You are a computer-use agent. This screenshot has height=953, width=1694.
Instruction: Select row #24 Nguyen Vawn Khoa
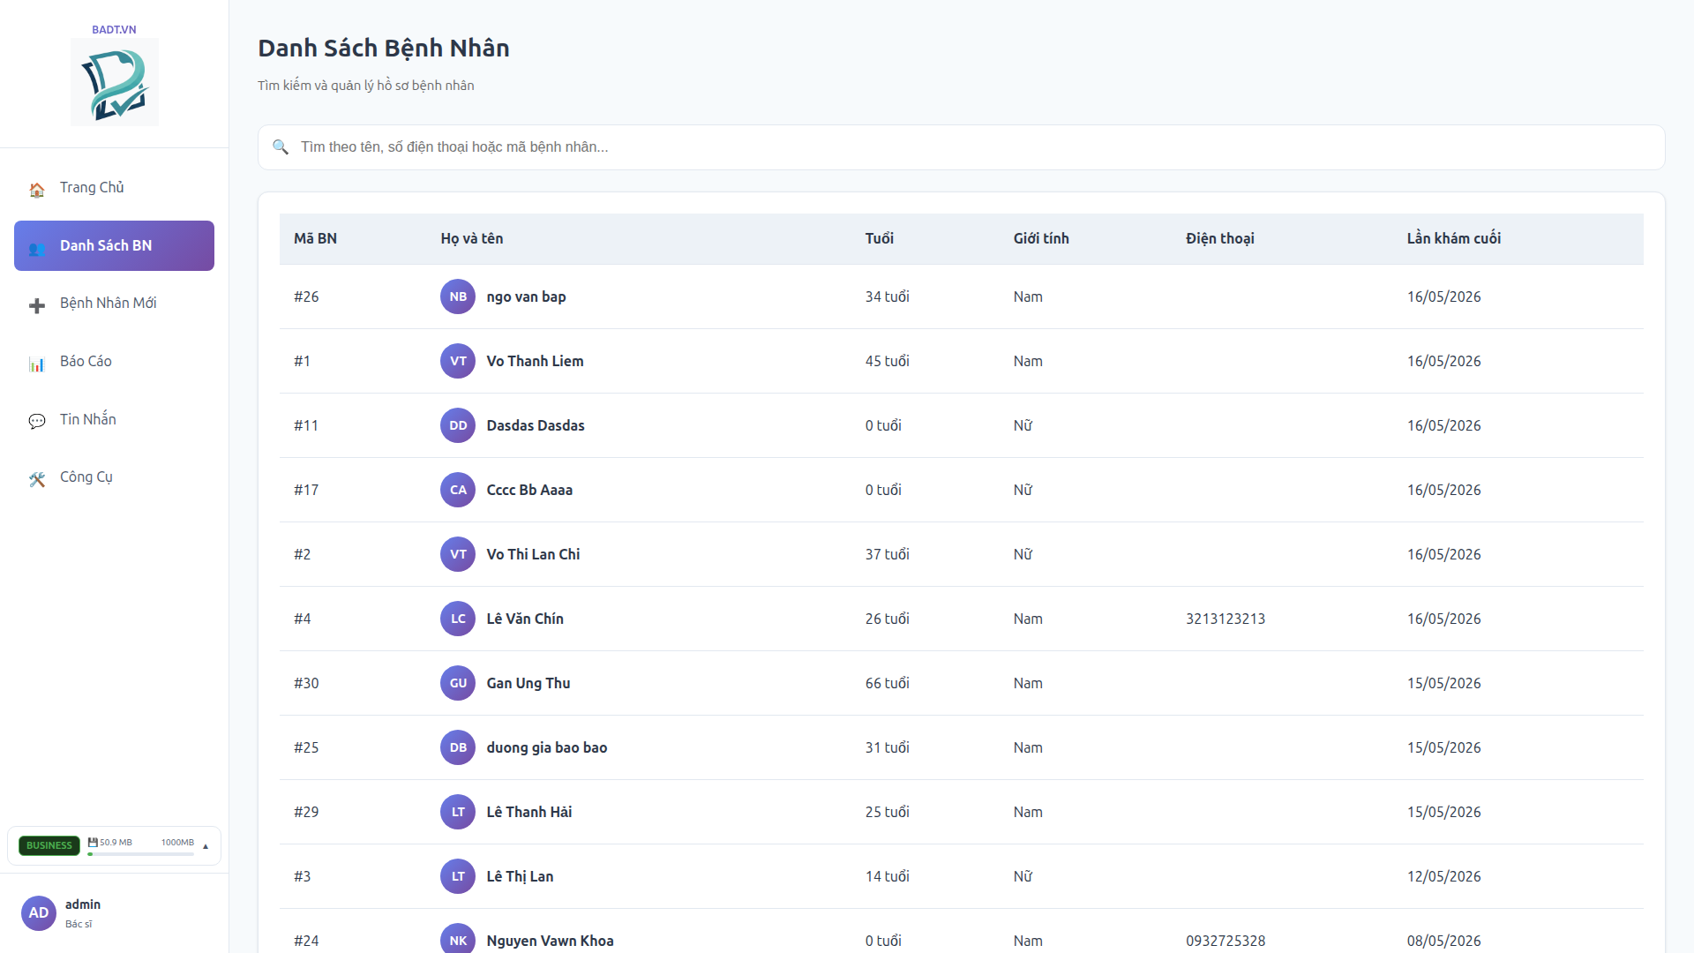tap(962, 934)
